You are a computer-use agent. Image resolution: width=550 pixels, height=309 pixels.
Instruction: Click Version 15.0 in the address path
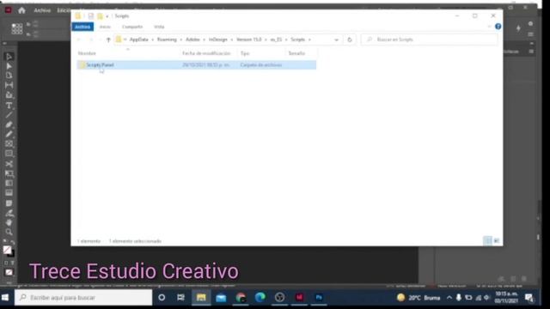point(248,39)
